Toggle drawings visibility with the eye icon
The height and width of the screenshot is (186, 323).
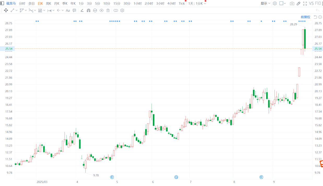101,10
